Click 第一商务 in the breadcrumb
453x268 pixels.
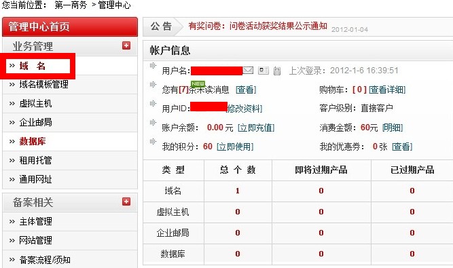[x=71, y=5]
